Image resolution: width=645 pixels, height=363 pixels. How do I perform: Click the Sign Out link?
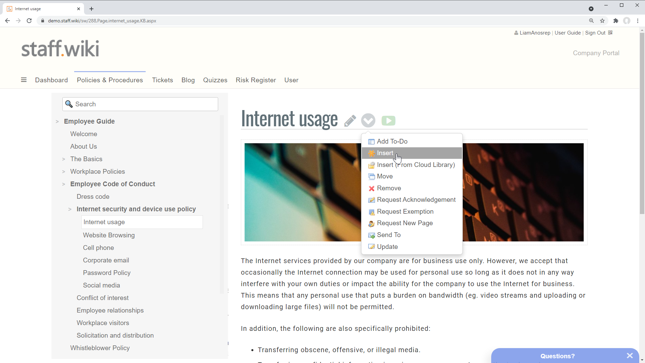coord(595,33)
